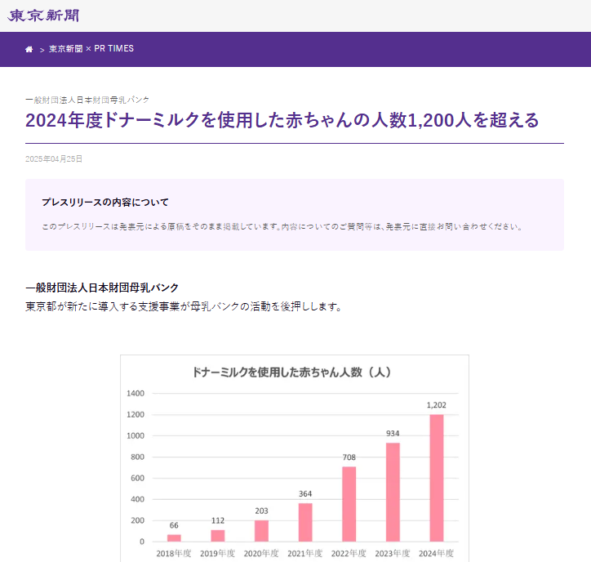Click the press release disclaimer text in notice box
591x562 pixels.
click(x=281, y=226)
